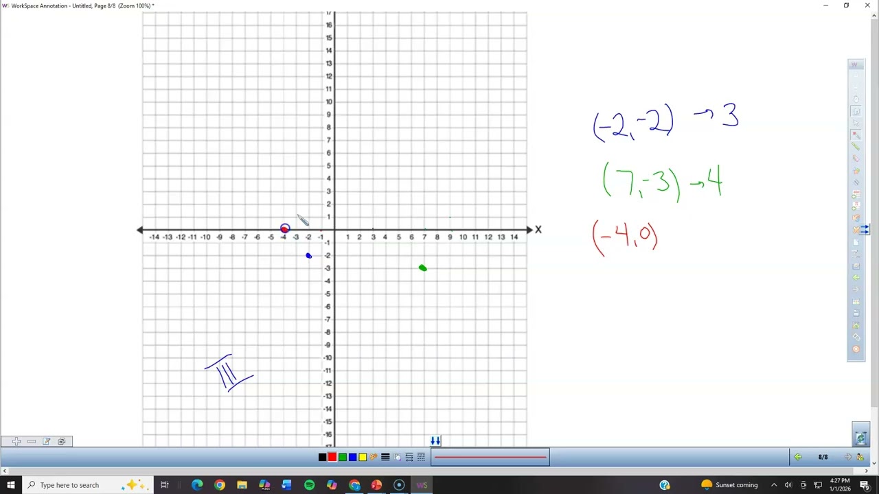The width and height of the screenshot is (879, 494).
Task: Pick the yellow pen color swatch
Action: click(363, 457)
